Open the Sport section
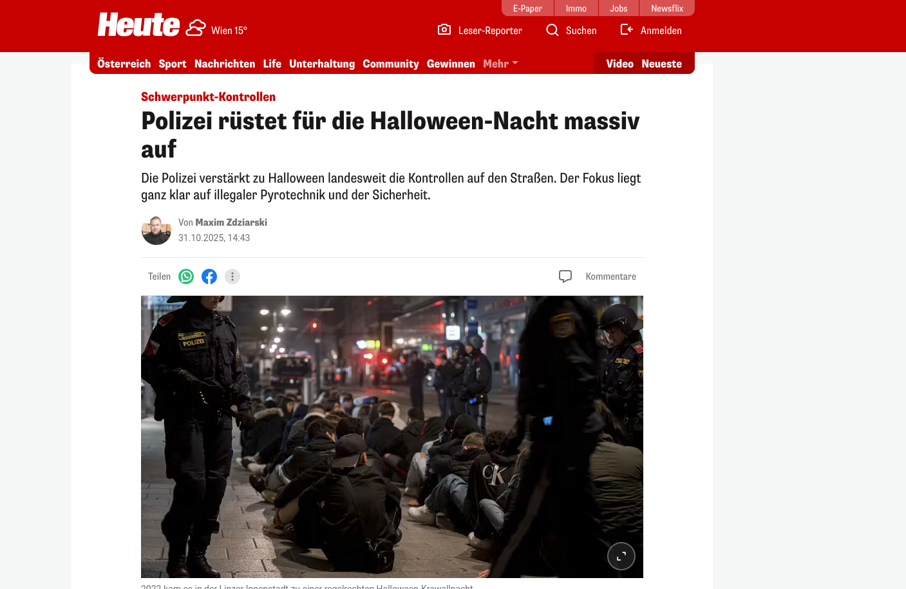The image size is (906, 589). coord(173,64)
